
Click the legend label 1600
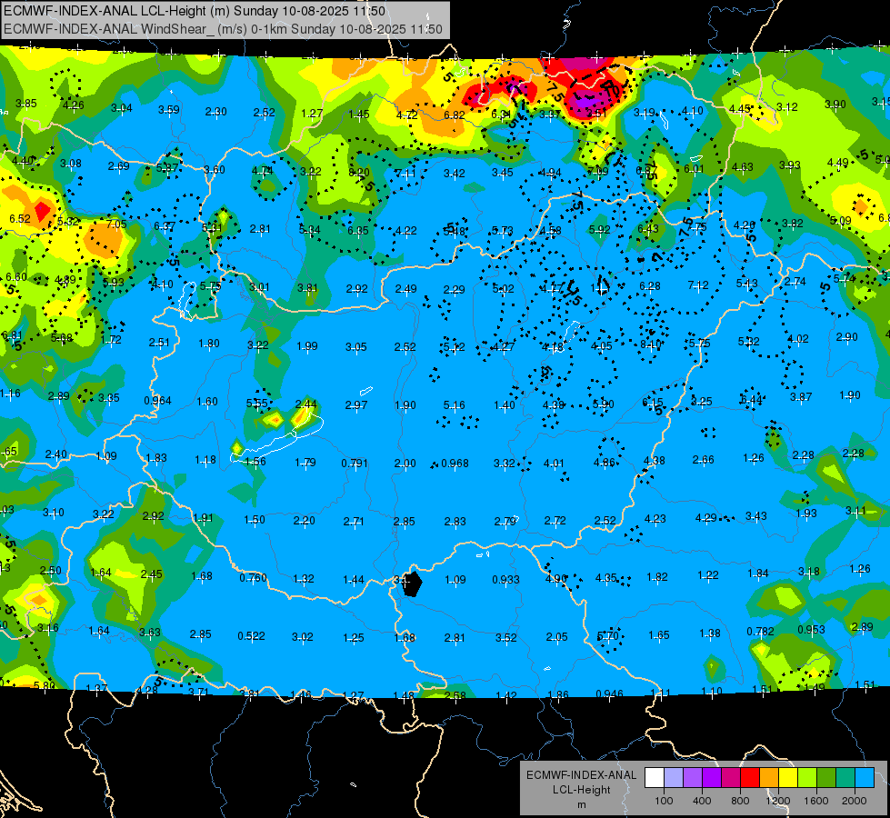pyautogui.click(x=815, y=801)
